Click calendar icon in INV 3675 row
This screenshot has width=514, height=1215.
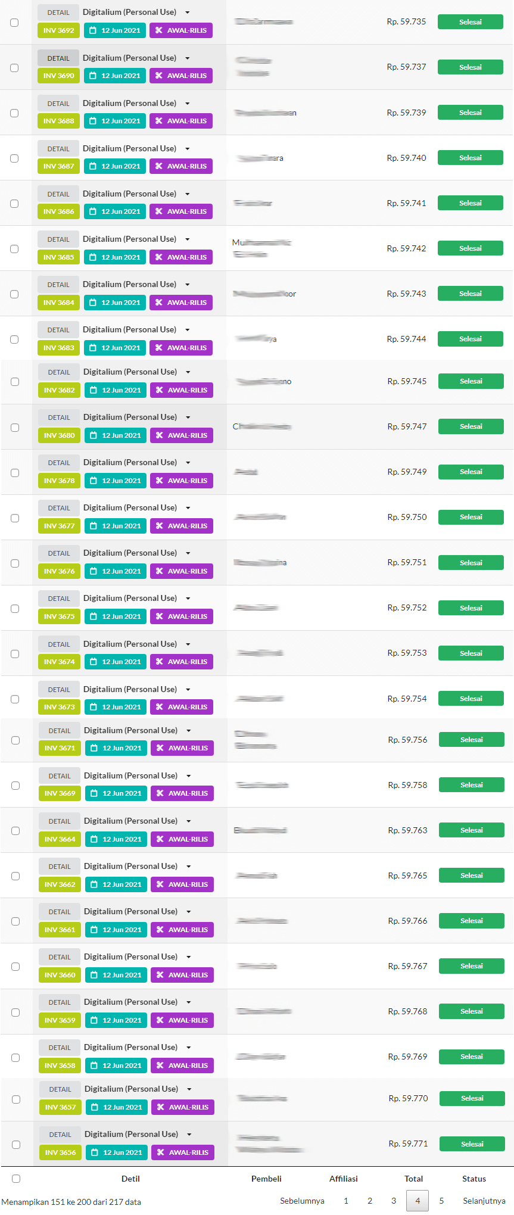(94, 616)
